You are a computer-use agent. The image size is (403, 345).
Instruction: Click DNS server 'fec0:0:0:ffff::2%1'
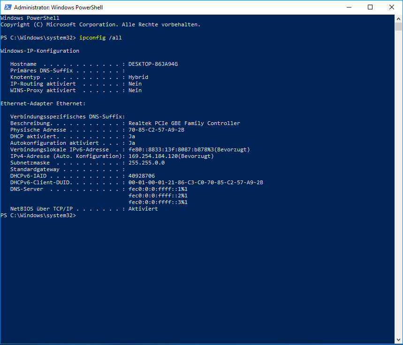[158, 196]
